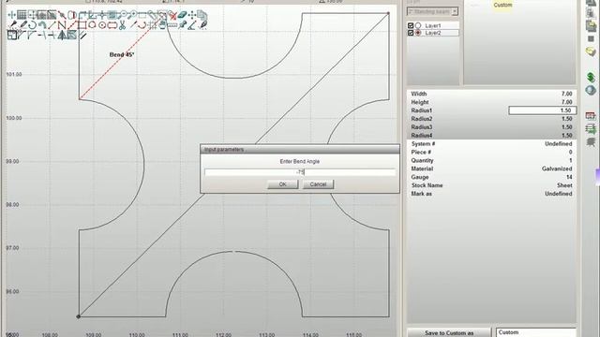Click the blue sphere icon in right sidebar
The image size is (600, 337).
[x=591, y=90]
